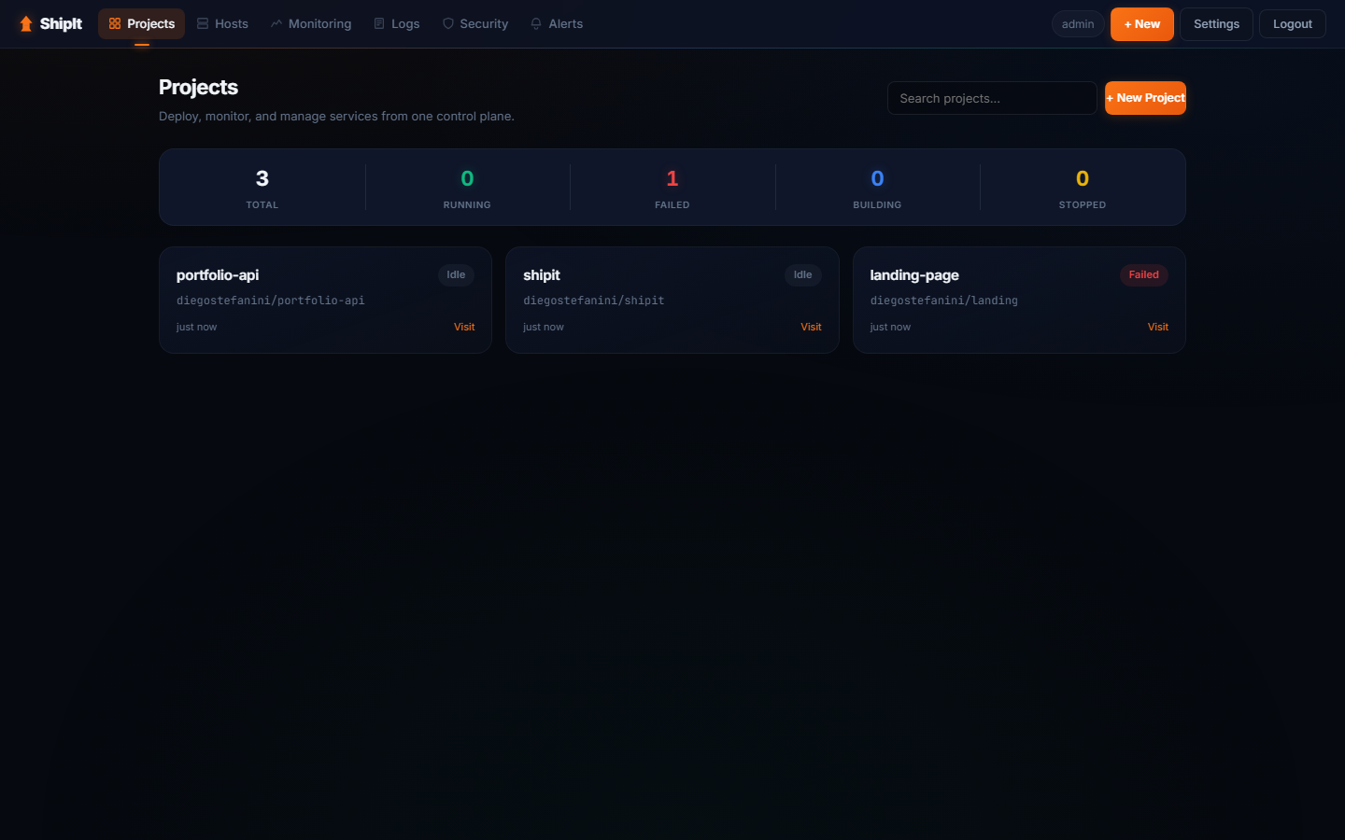Click the admin user chip
Screen dimensions: 1345x840
pos(1077,23)
